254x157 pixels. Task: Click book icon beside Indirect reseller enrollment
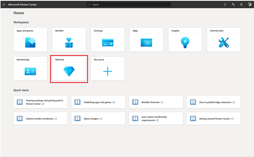(20, 118)
